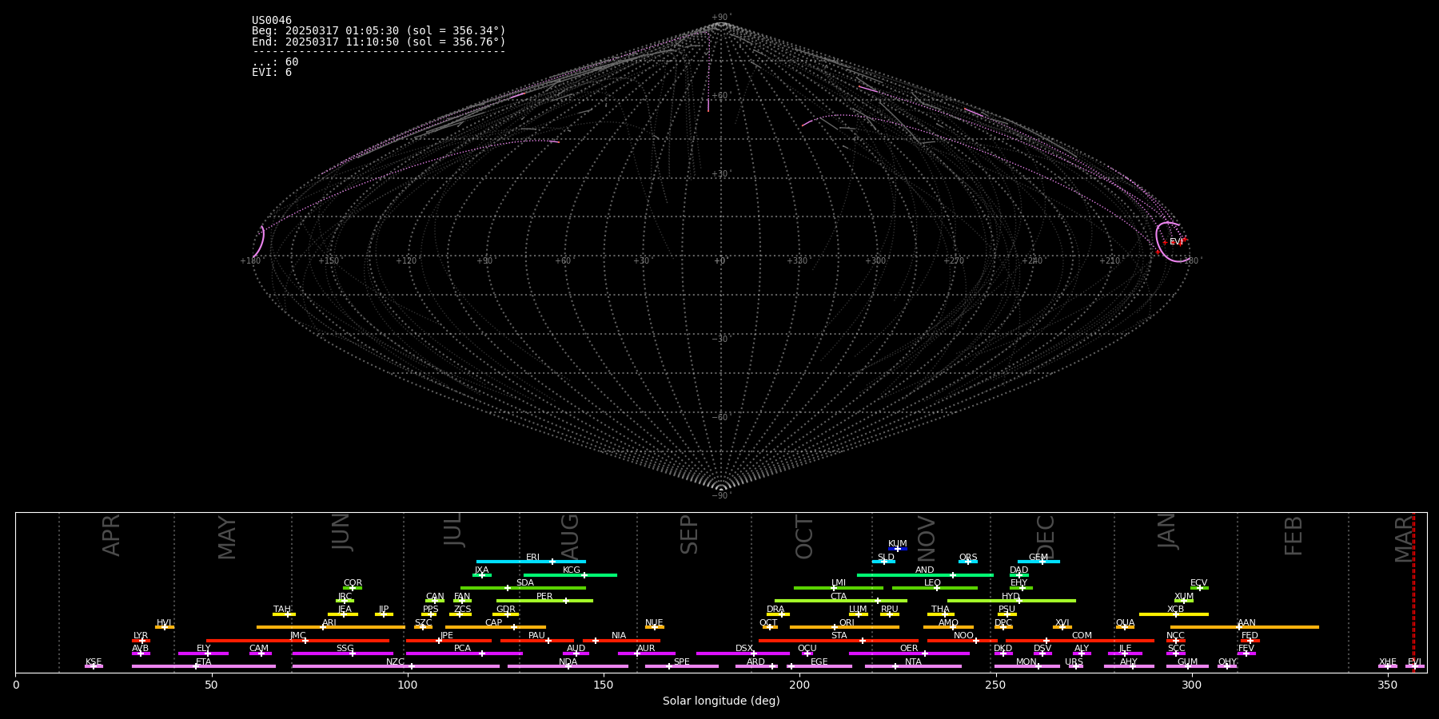Click the KUM shower label in timeline
The image size is (1439, 719).
coord(897,544)
